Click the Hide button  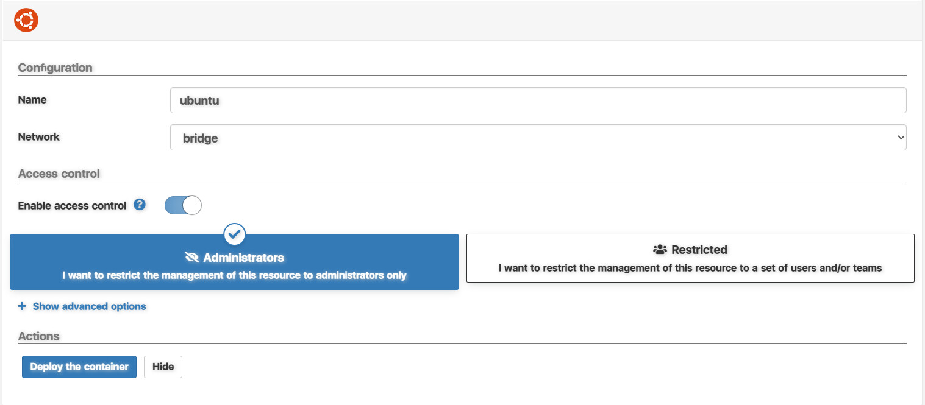pos(163,367)
